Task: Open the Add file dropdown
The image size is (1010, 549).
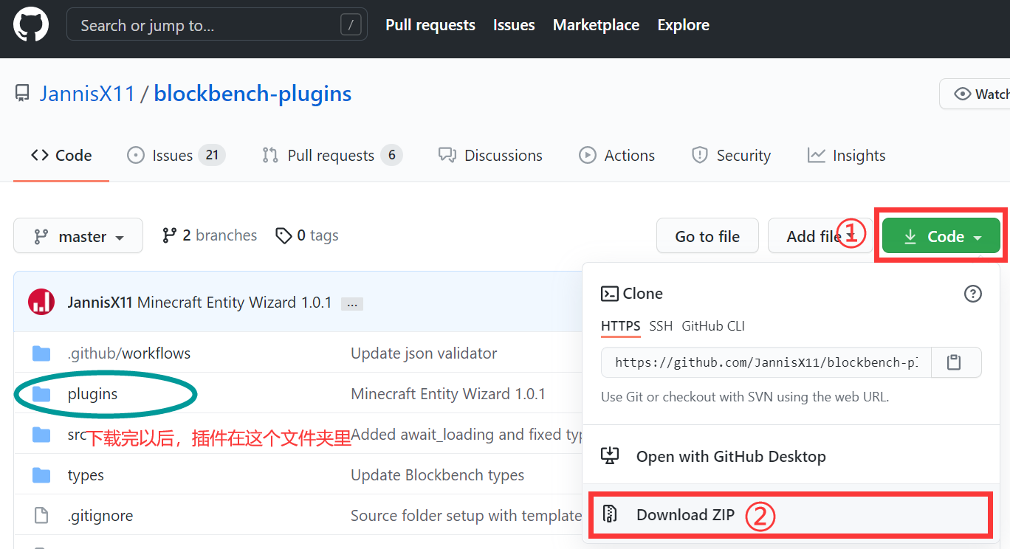Action: tap(819, 236)
